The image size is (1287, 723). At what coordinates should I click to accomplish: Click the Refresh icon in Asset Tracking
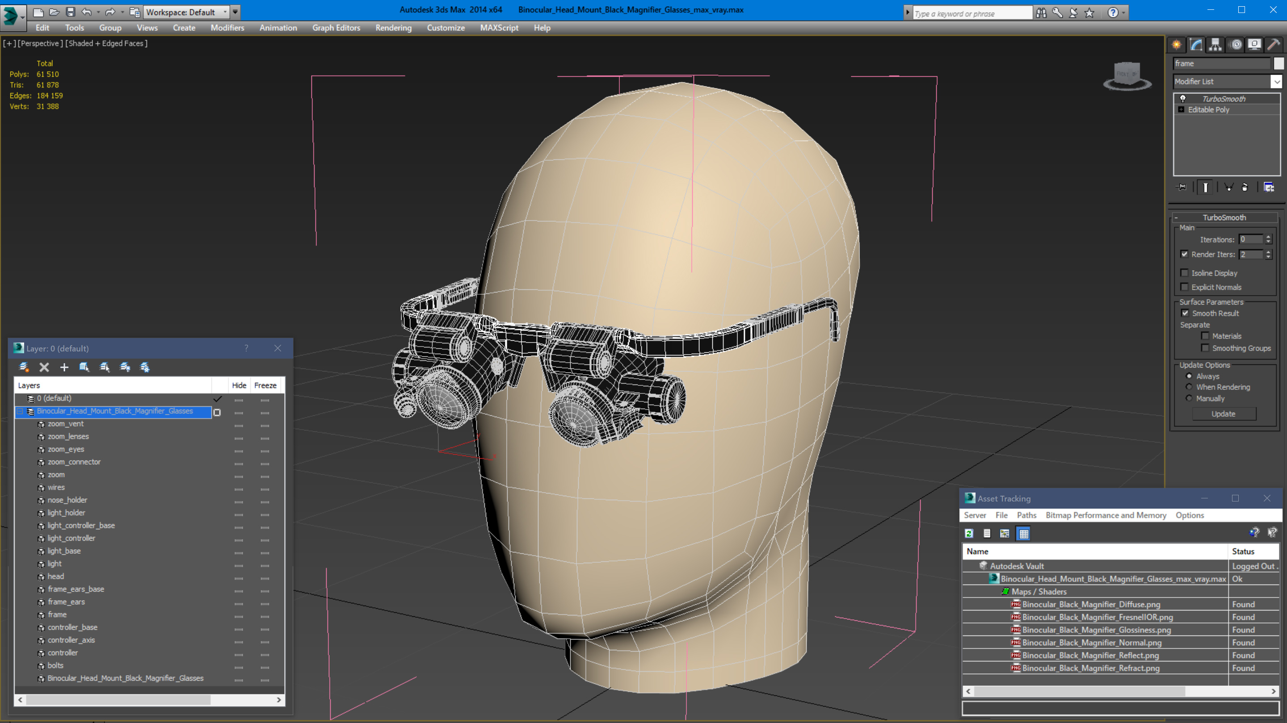[969, 533]
